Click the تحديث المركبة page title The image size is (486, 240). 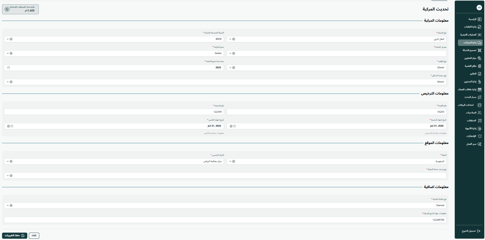(x=436, y=9)
